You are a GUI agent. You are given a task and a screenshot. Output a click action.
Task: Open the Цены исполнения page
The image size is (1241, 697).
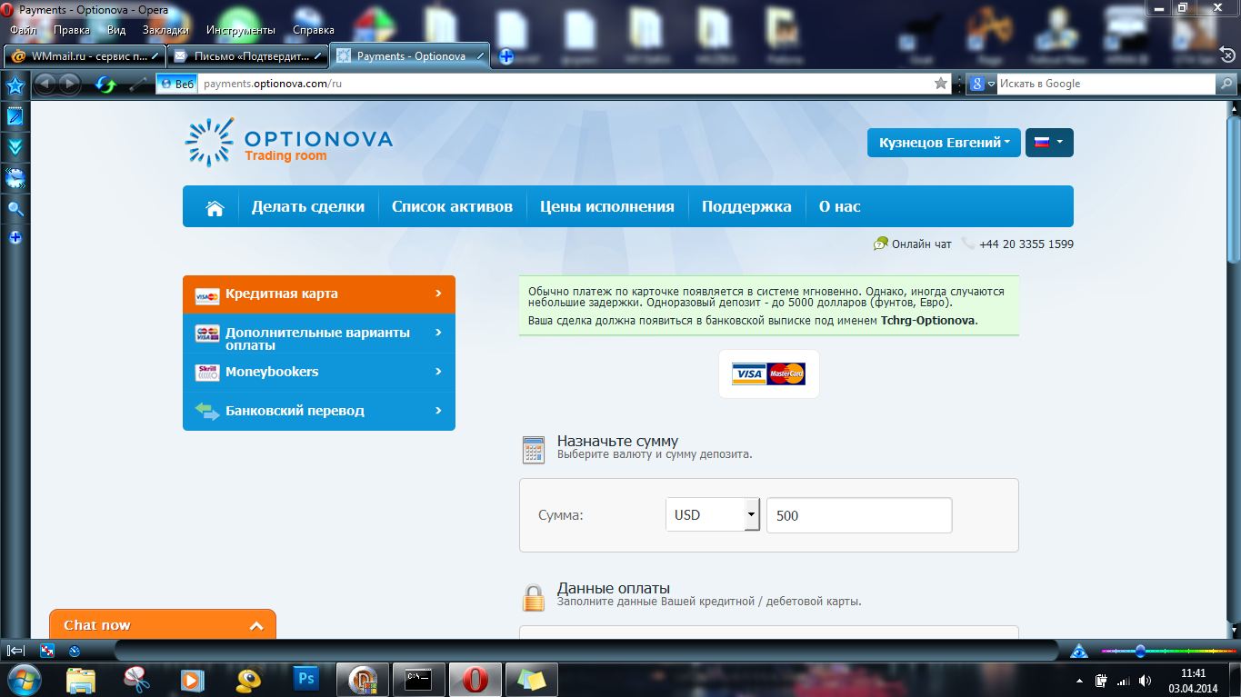(x=607, y=206)
